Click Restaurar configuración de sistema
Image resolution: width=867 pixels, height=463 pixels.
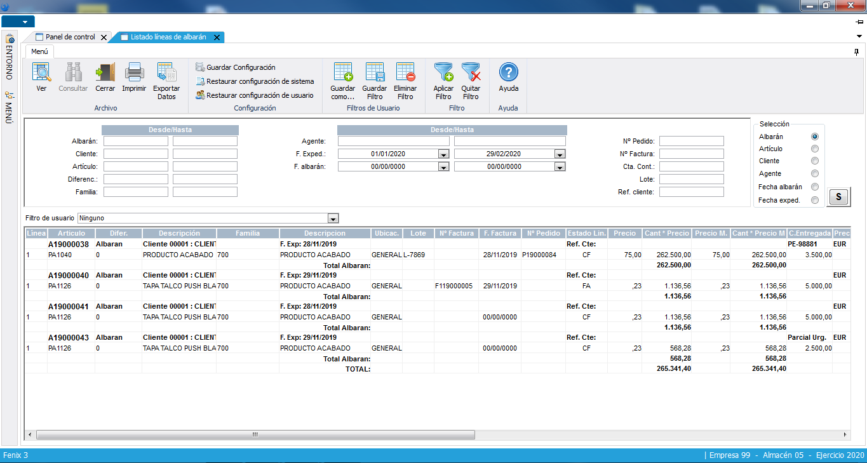click(259, 81)
